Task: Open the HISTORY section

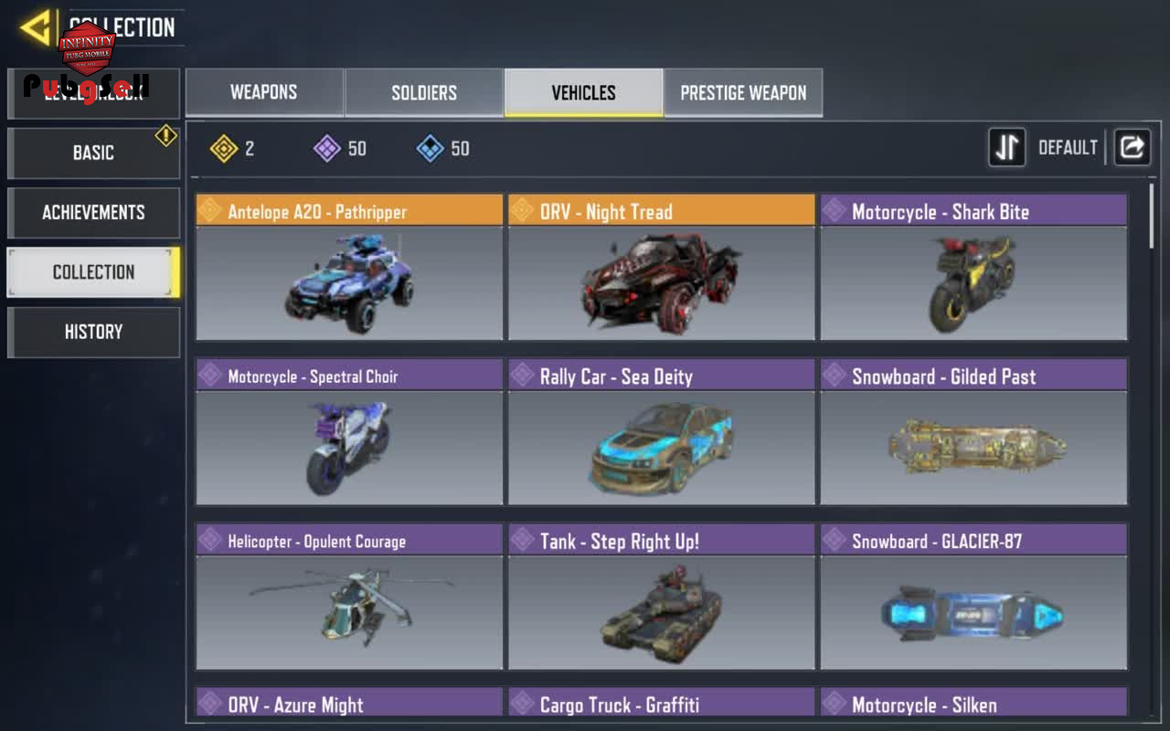Action: [x=93, y=332]
